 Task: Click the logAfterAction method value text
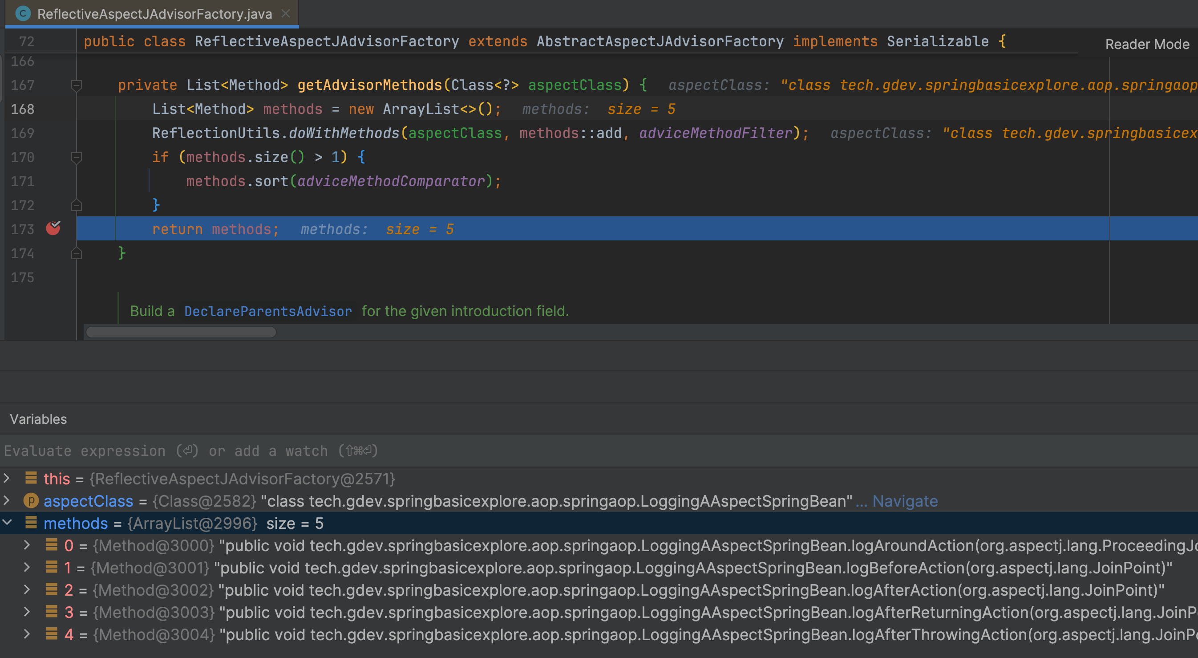[x=692, y=590]
